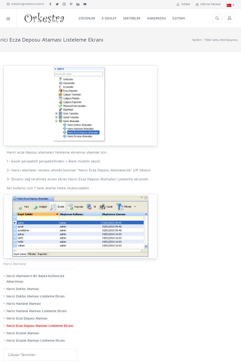Click the Sohbet link
The width and height of the screenshot is (241, 362).
[x=186, y=4]
